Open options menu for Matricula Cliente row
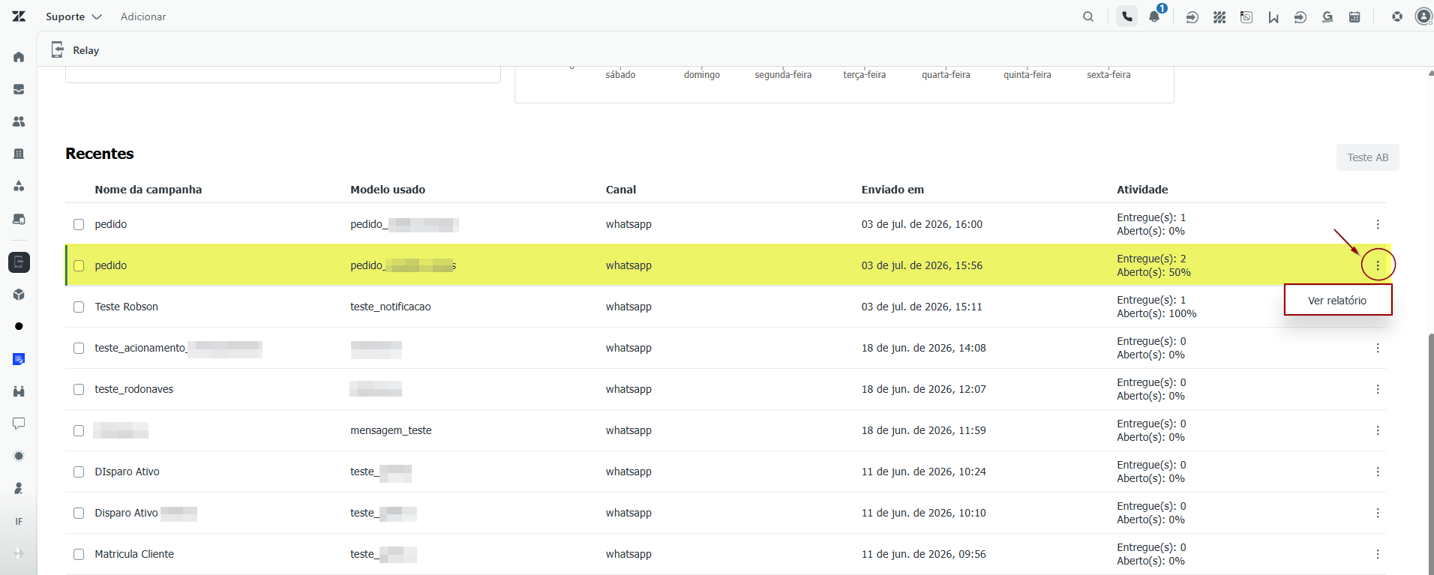 click(x=1378, y=554)
